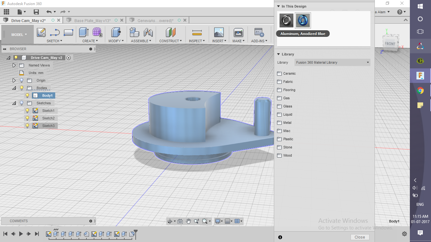Switch to the Base Plate_May v13 tab
This screenshot has height=242, width=431.
tap(92, 20)
